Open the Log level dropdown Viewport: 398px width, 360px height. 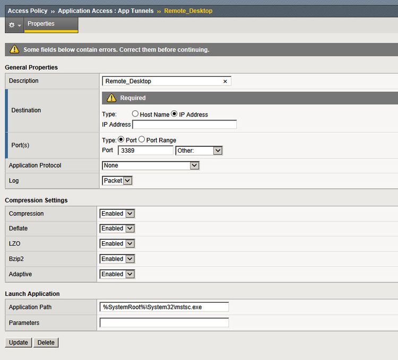(117, 181)
